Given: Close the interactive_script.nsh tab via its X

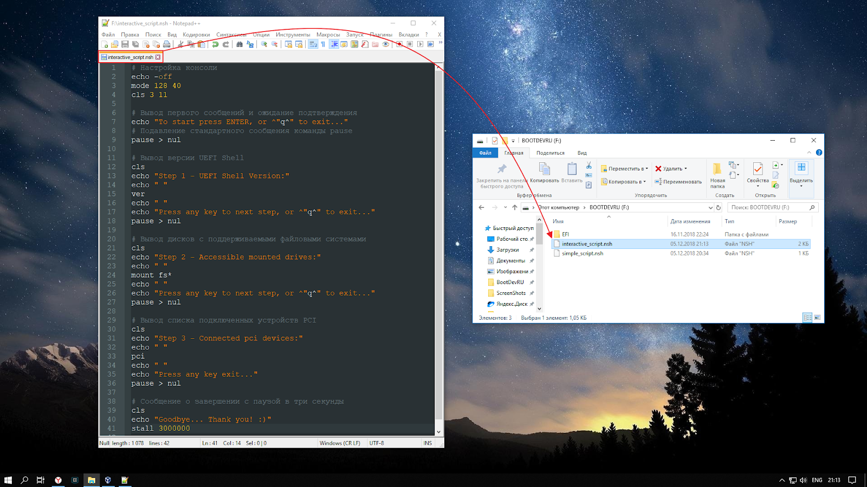Looking at the screenshot, I should click(158, 57).
